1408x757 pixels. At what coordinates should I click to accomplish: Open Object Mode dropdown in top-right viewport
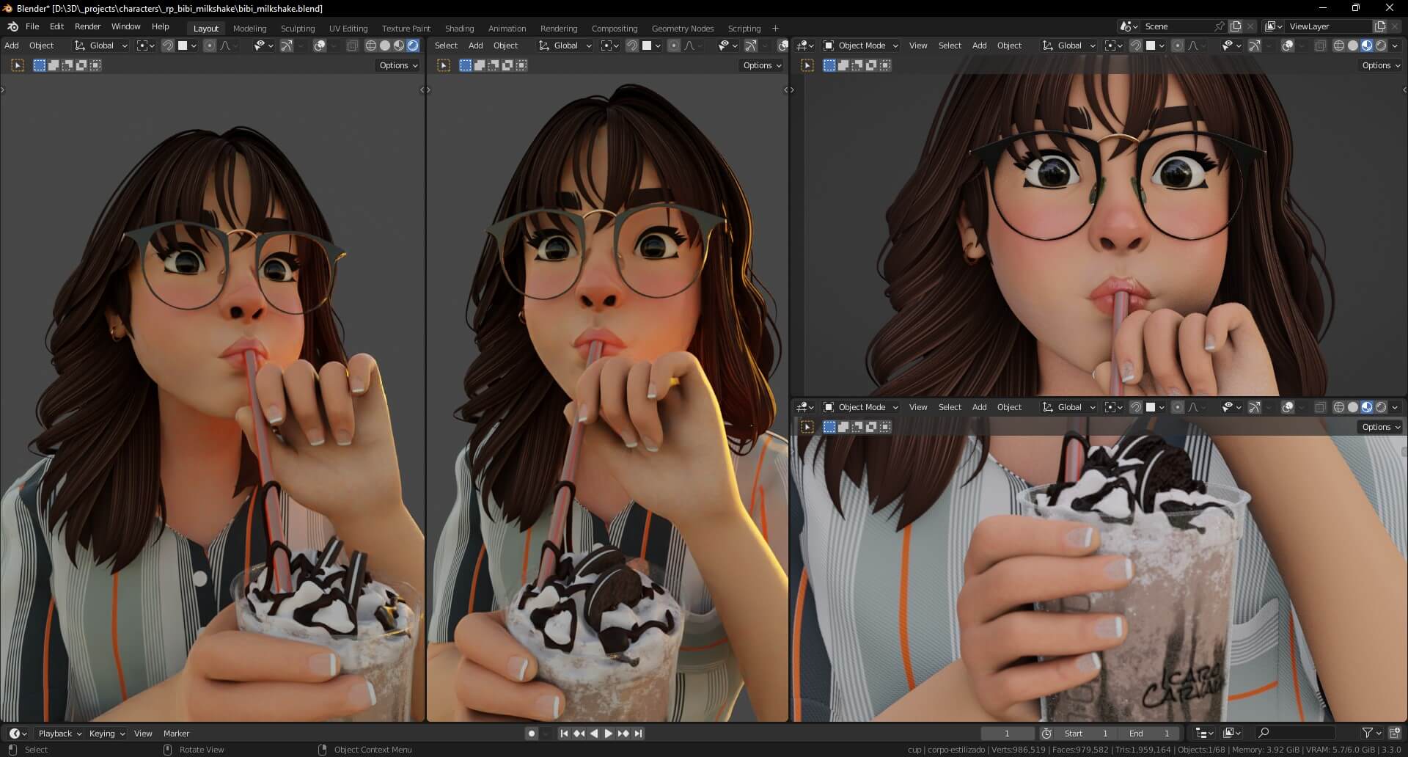coord(861,45)
